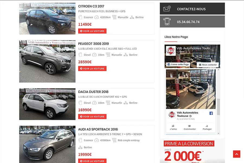Open the white Dacia Duster photo thumbnail
This screenshot has width=244, height=163.
(47, 104)
